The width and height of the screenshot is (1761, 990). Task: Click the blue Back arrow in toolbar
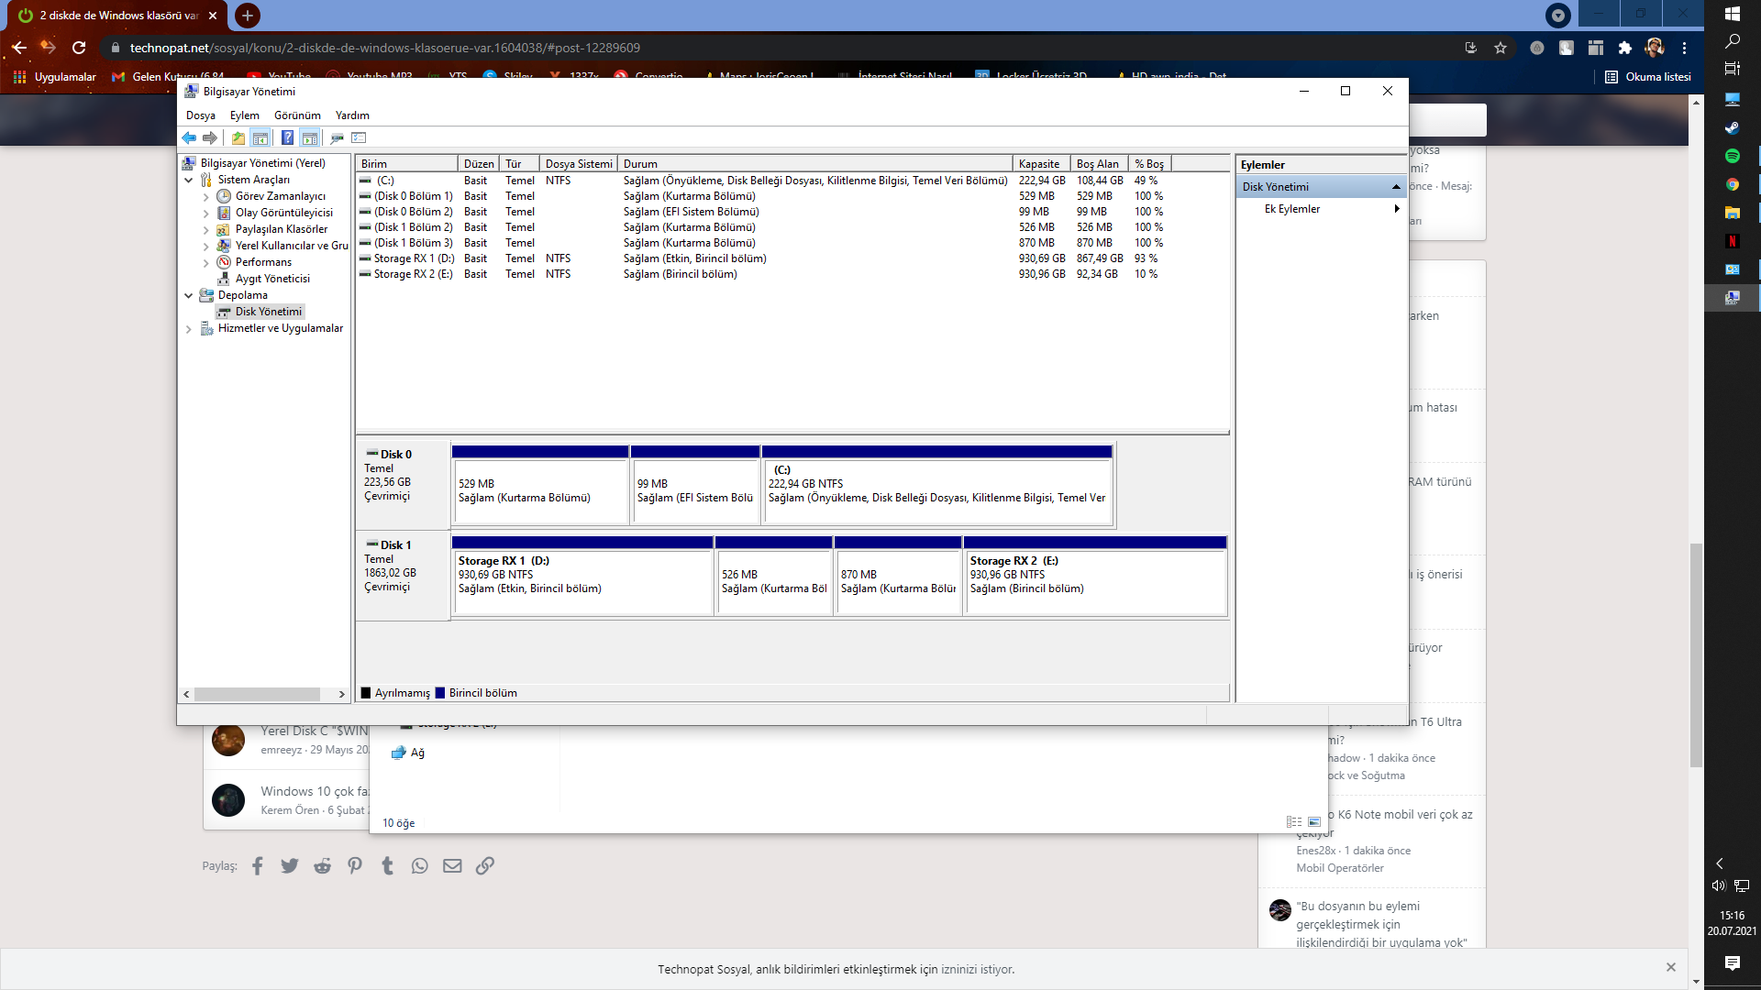click(x=189, y=138)
